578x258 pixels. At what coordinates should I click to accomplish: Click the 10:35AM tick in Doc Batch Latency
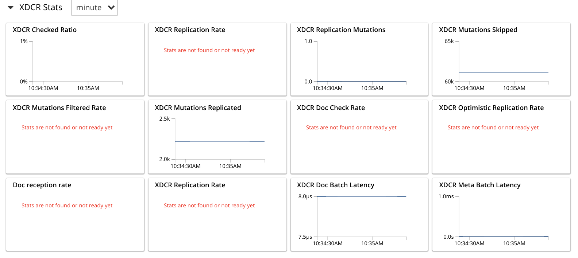(372, 243)
